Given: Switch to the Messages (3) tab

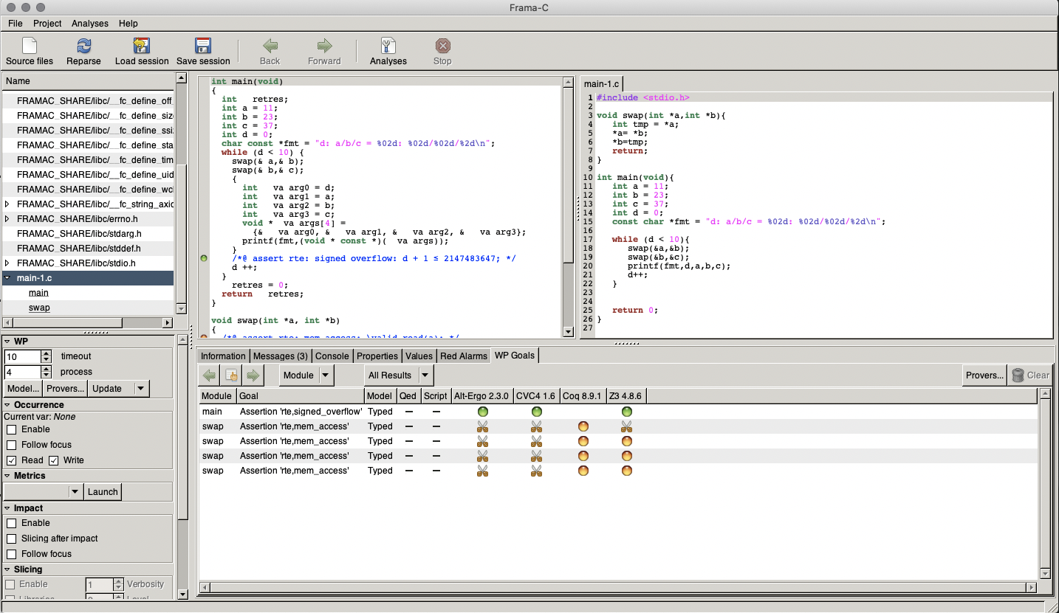Looking at the screenshot, I should pyautogui.click(x=281, y=356).
